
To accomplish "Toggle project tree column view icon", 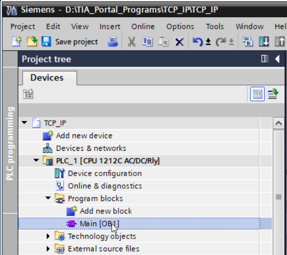I will (265, 59).
